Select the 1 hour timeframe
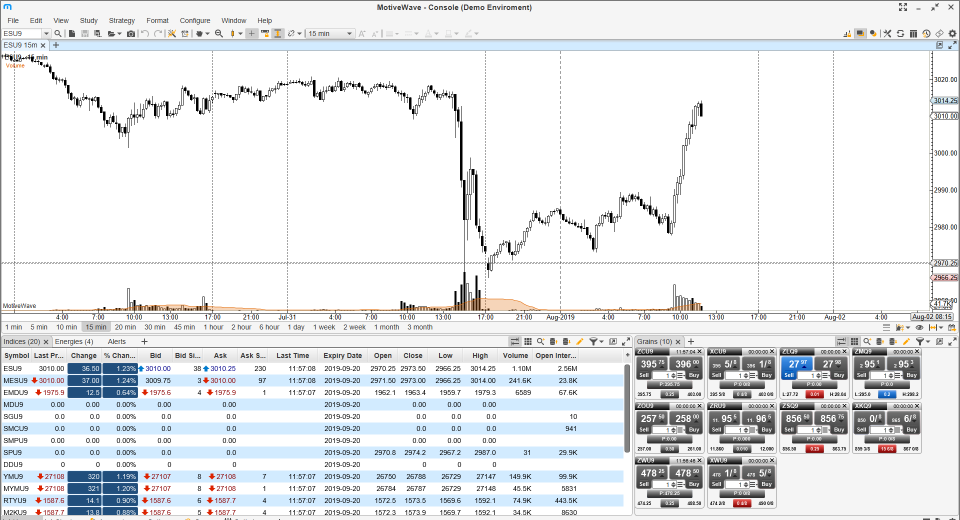The width and height of the screenshot is (960, 520). click(213, 327)
